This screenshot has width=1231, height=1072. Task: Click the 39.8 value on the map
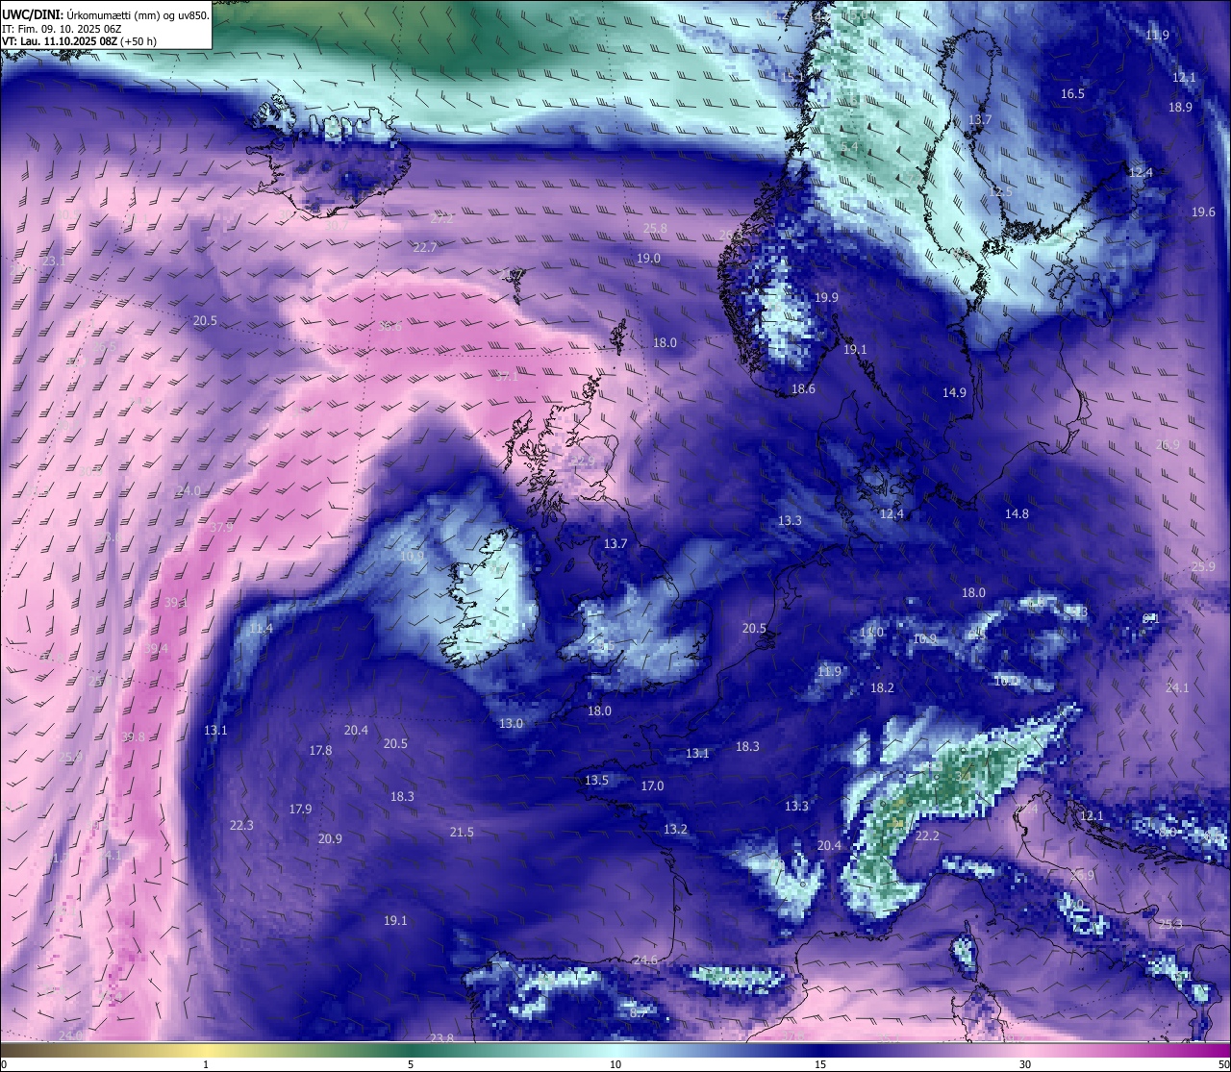click(134, 737)
